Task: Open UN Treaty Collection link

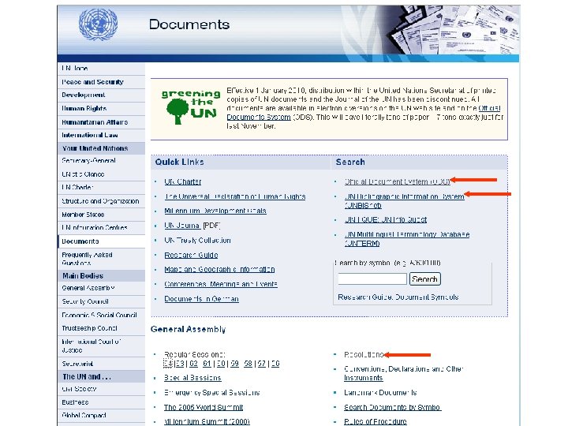Action: pyautogui.click(x=197, y=240)
